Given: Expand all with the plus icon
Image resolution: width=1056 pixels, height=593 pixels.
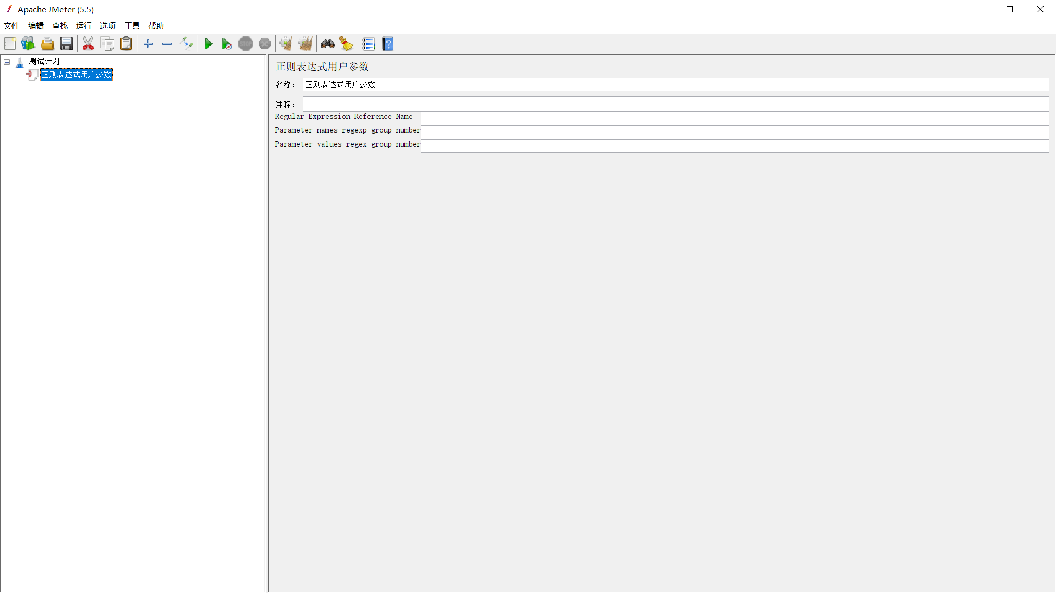Looking at the screenshot, I should 148,44.
